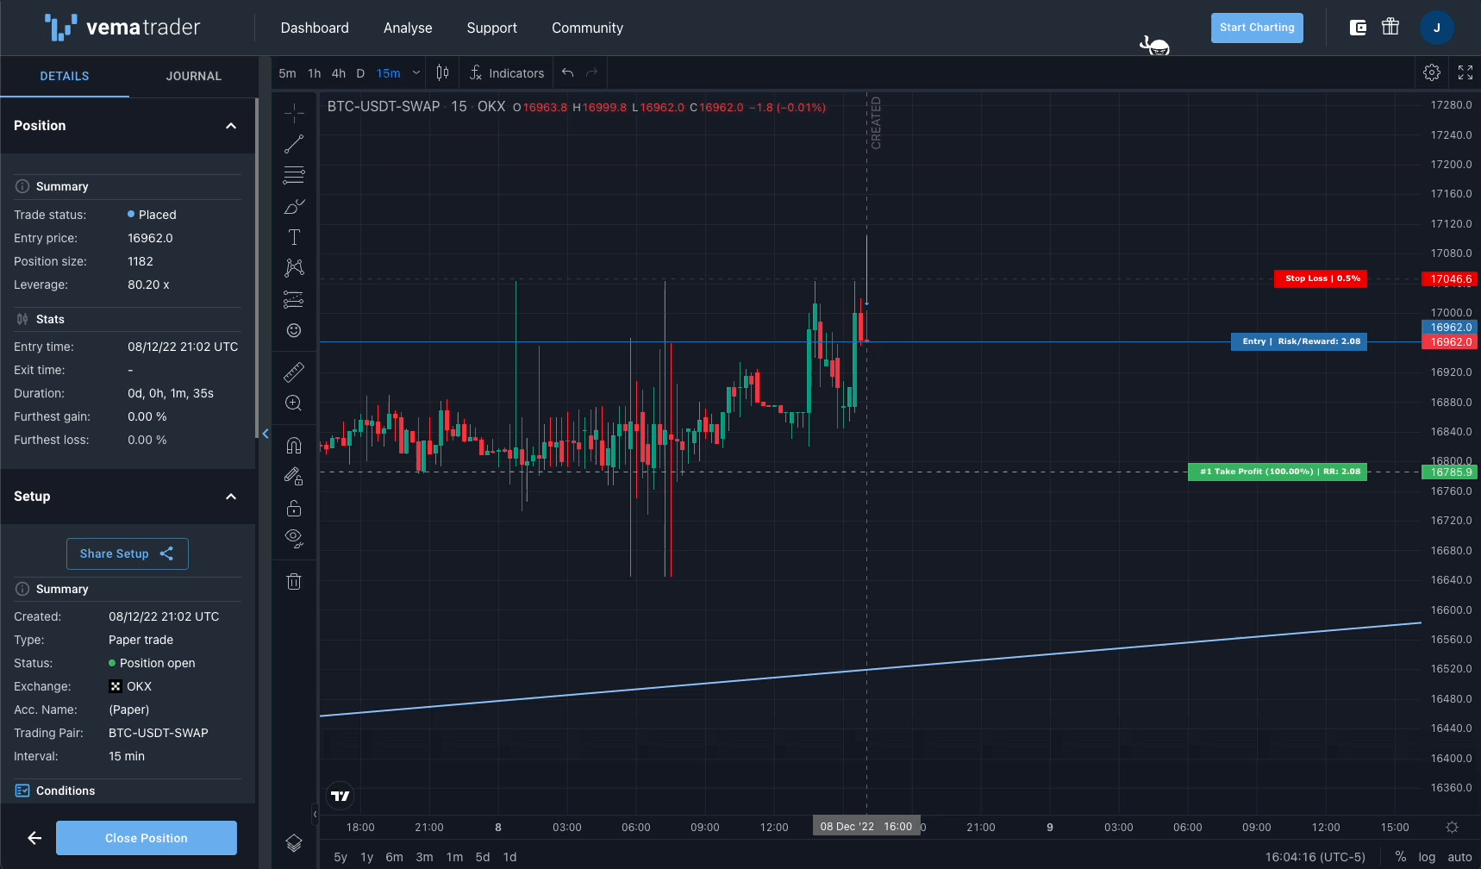
Task: Toggle hide all drawings eye icon
Action: [294, 539]
